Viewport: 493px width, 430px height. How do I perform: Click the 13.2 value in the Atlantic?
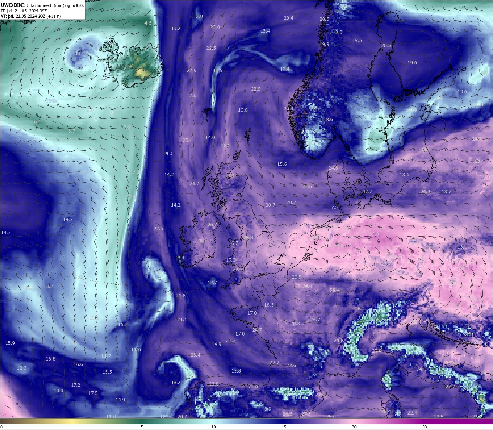tap(48, 287)
